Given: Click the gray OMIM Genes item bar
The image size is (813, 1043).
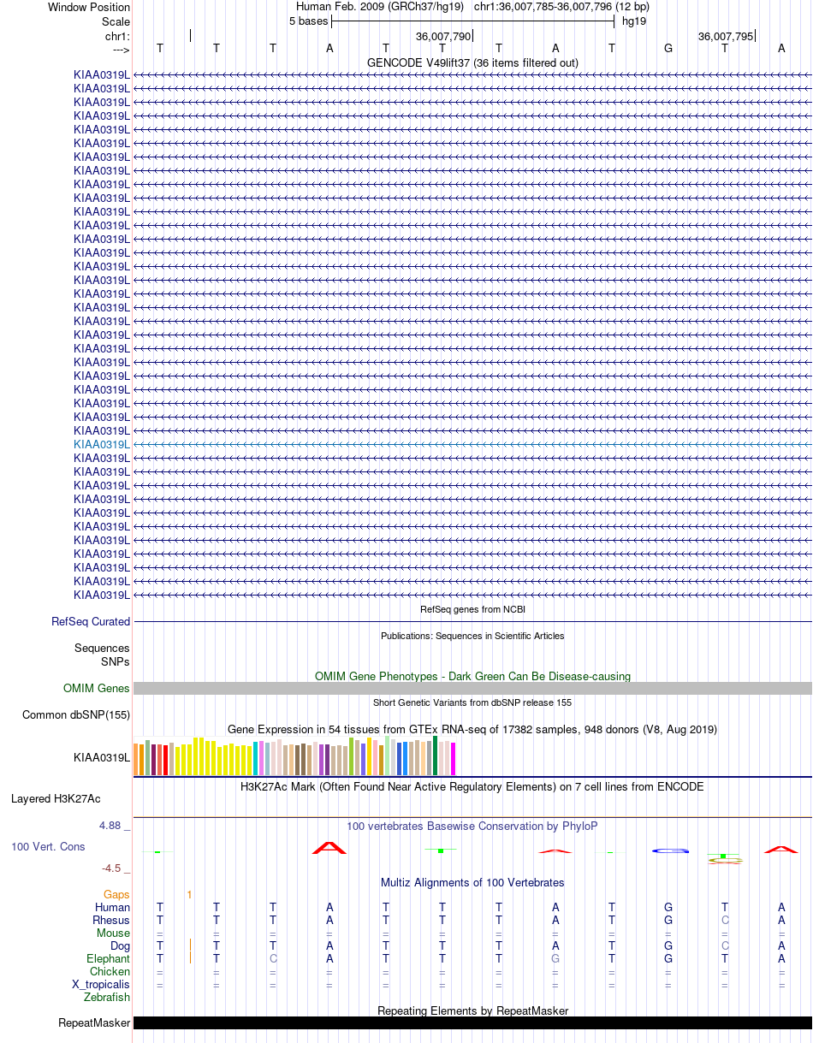Looking at the screenshot, I should pos(472,689).
